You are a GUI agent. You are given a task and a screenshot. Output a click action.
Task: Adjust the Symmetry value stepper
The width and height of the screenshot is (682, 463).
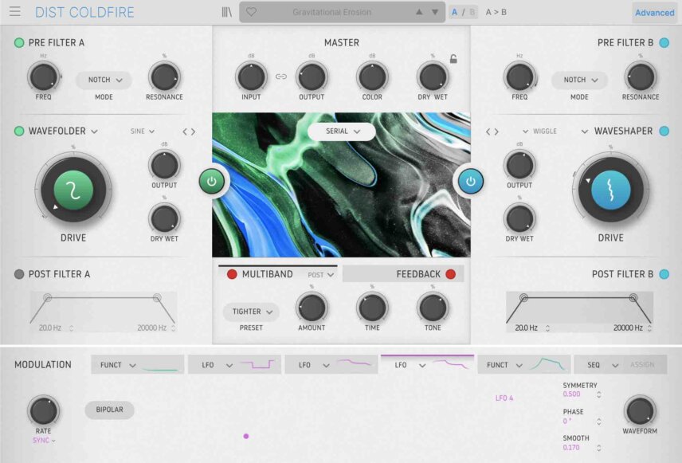pyautogui.click(x=599, y=394)
